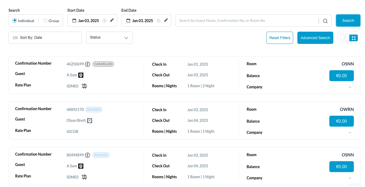Click the dollar icon next to 46250699
Viewport: 365px width, 187px height.
tap(87, 64)
